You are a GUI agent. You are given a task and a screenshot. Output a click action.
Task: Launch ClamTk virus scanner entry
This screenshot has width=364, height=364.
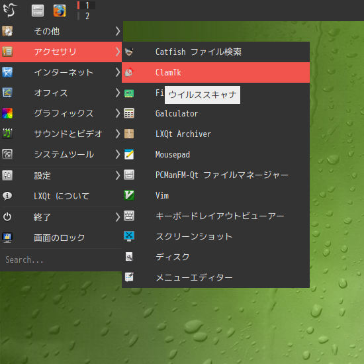(216, 72)
